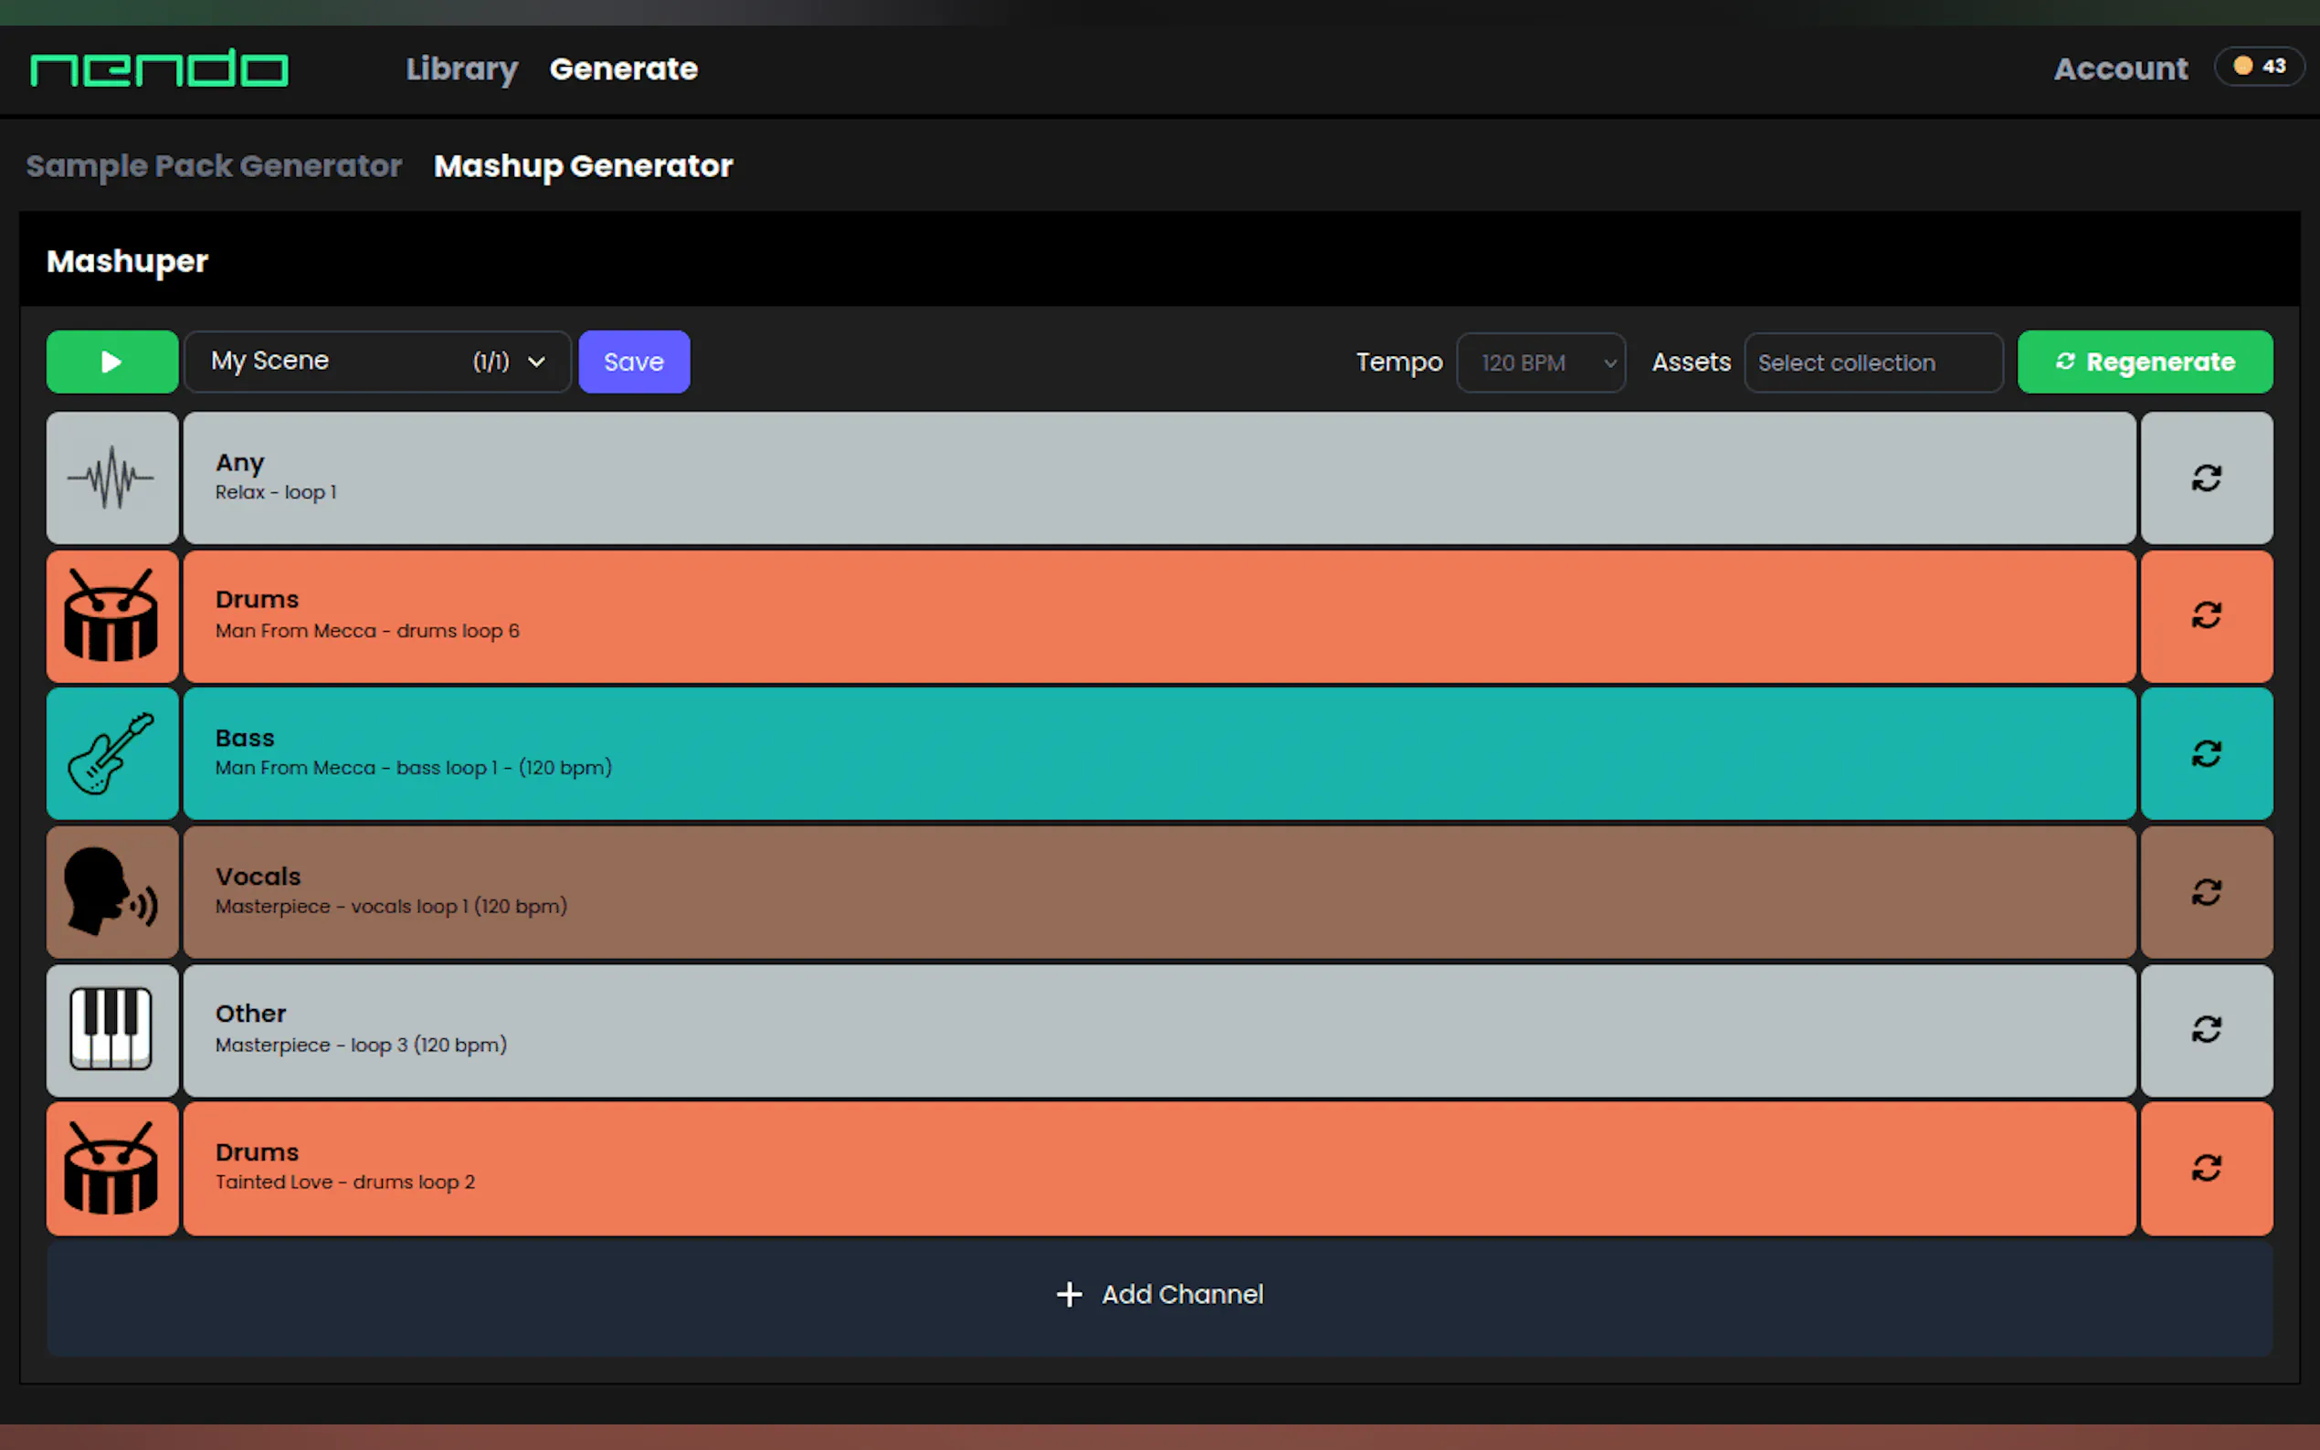The image size is (2320, 1450).
Task: Refresh the Any channel loop
Action: 2206,478
